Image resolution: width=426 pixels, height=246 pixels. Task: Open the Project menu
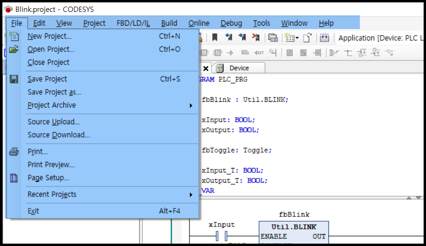[94, 23]
